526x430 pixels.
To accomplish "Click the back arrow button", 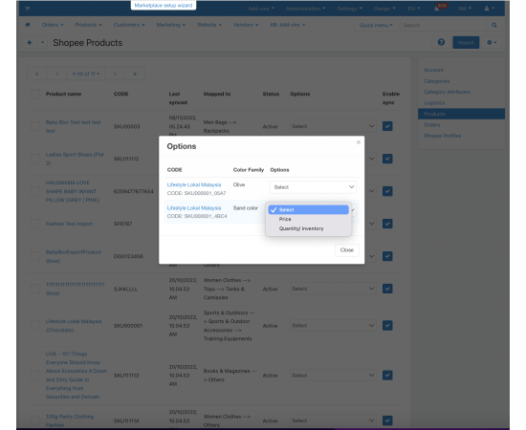I will pyautogui.click(x=30, y=43).
